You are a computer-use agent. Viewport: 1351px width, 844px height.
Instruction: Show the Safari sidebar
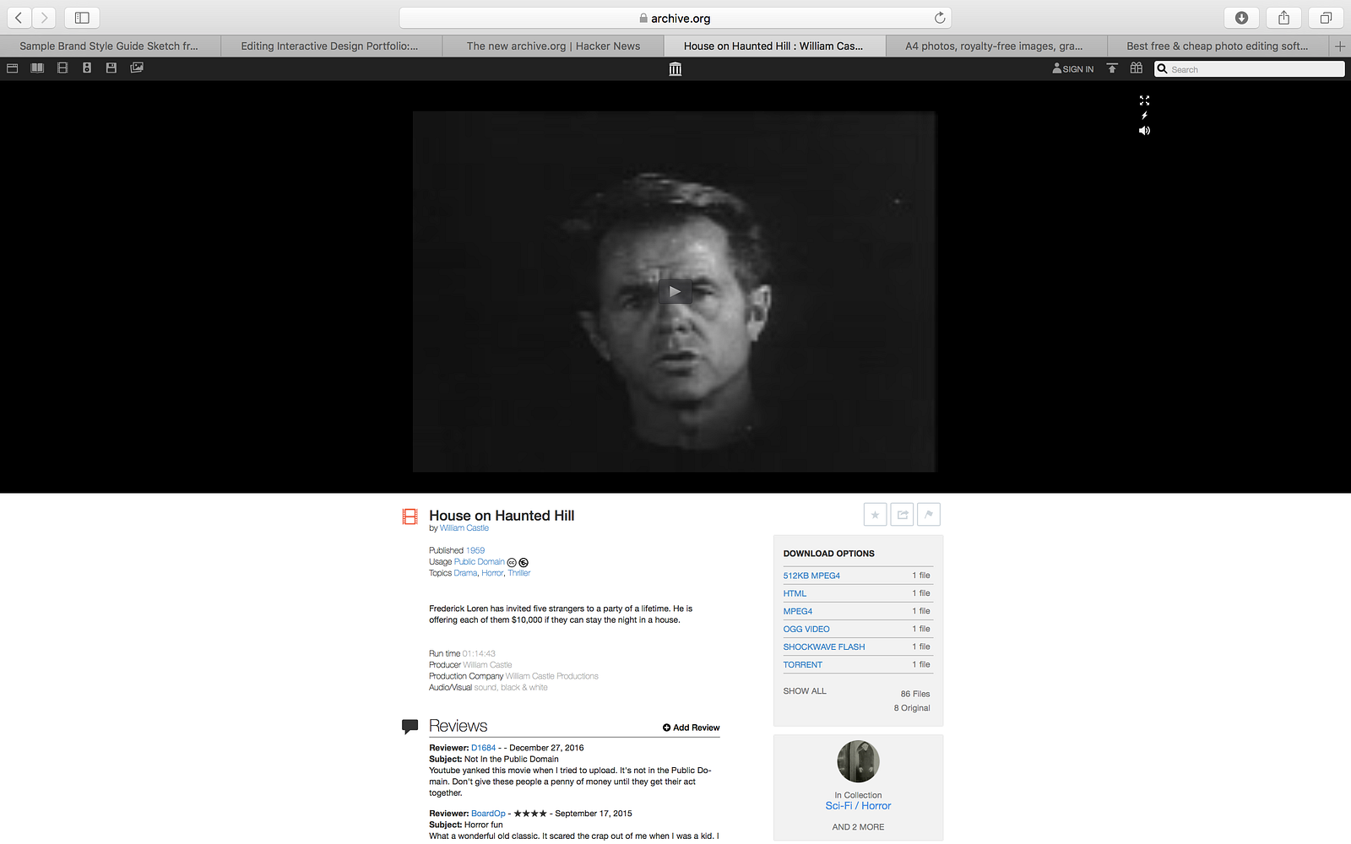pos(82,18)
